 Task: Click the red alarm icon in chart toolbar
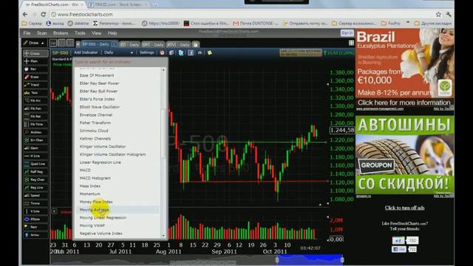click(x=163, y=52)
